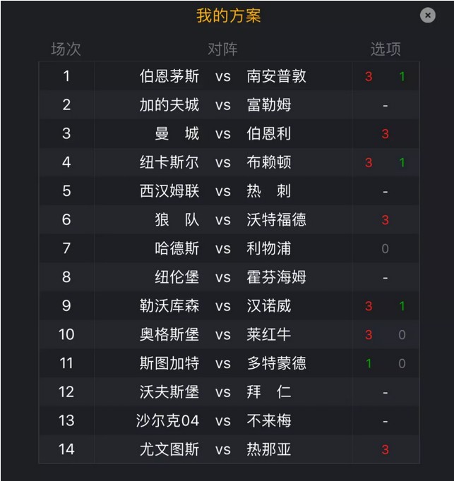
Task: Select red 3 for 勒沃库森 vs 汉诺威
Action: tap(369, 306)
